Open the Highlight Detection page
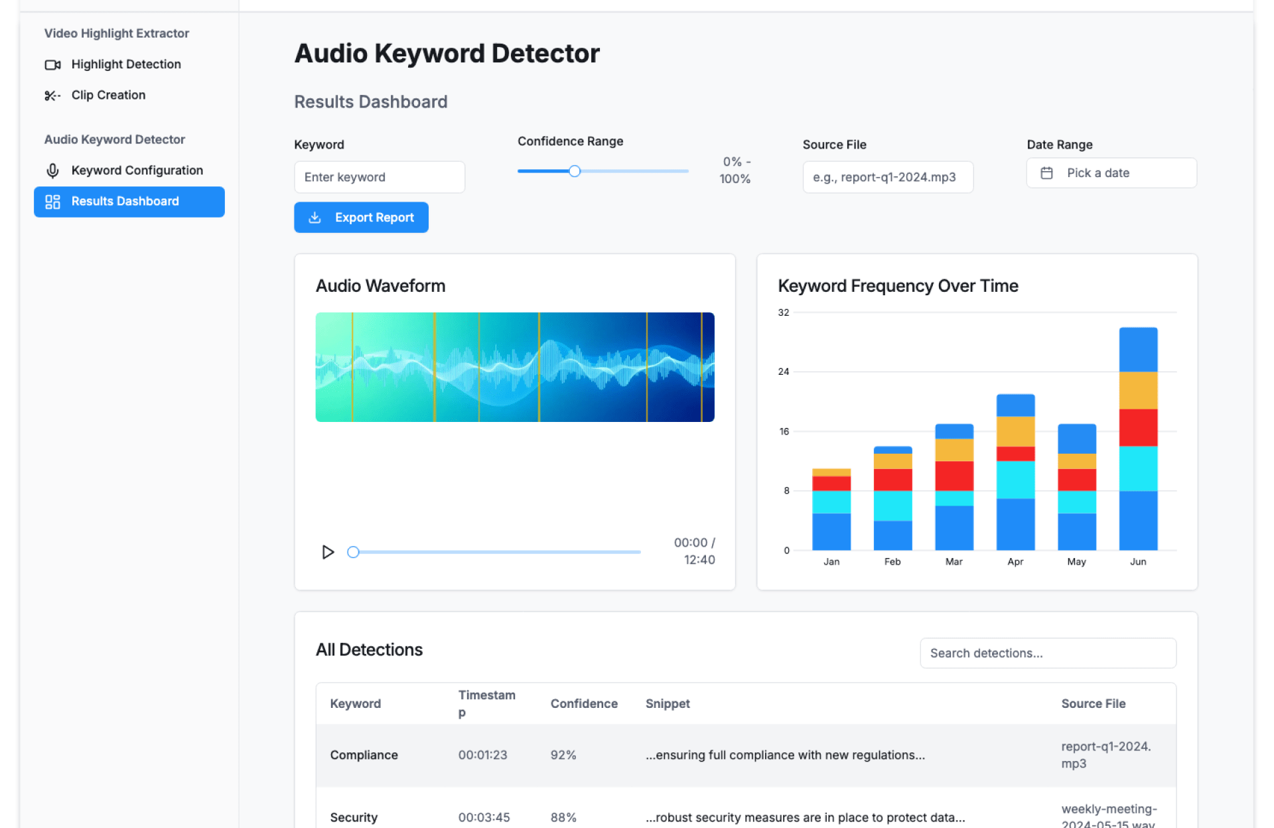The width and height of the screenshot is (1274, 828). (x=125, y=64)
